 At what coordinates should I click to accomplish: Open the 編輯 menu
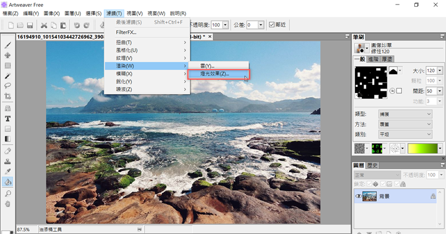coord(31,13)
